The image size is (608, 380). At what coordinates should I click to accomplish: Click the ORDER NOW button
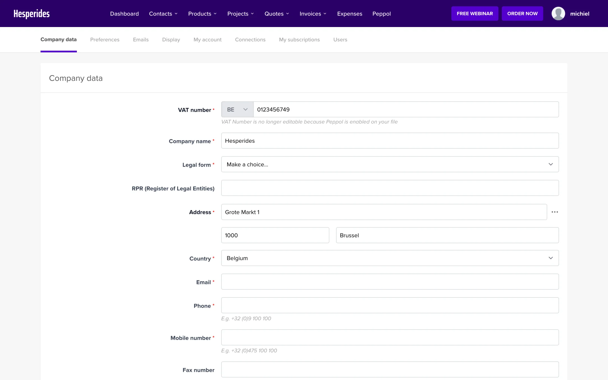[x=522, y=14]
